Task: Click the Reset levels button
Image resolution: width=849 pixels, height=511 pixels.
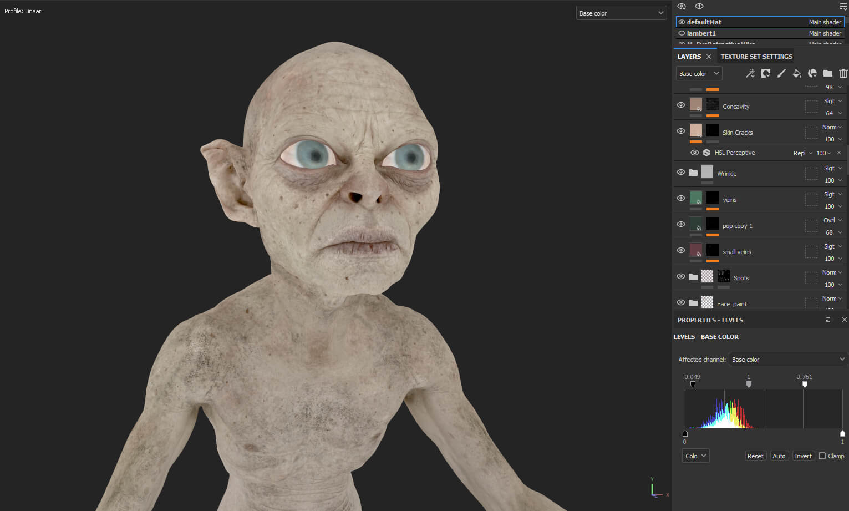Action: [755, 456]
